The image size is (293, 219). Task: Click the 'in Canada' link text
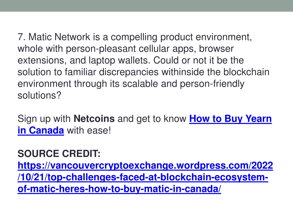[41, 130]
